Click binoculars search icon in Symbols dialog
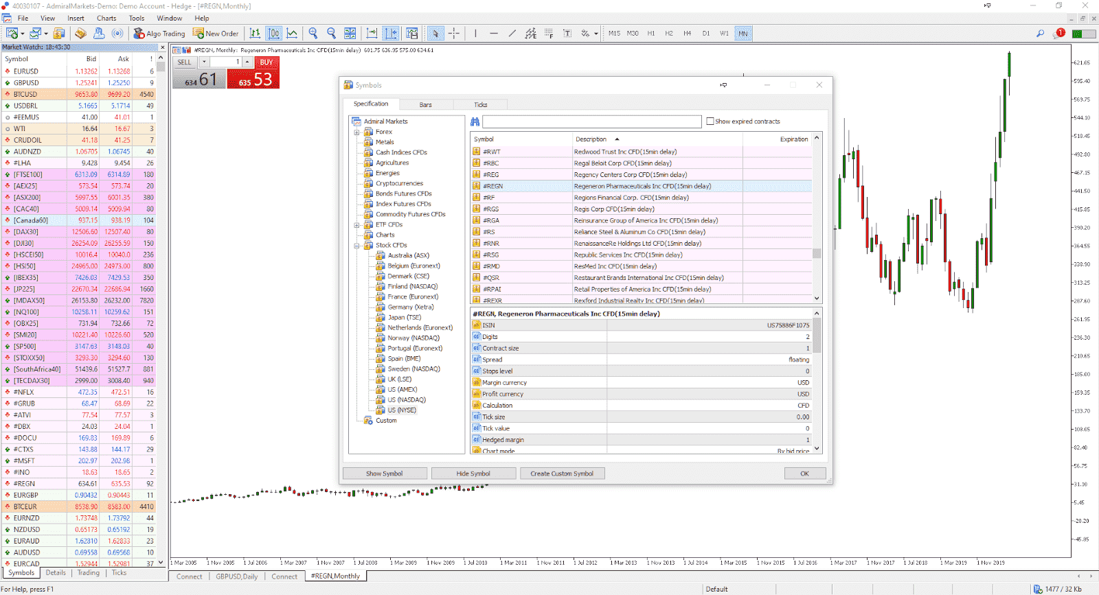Viewport: 1099px width, 595px height. 475,121
